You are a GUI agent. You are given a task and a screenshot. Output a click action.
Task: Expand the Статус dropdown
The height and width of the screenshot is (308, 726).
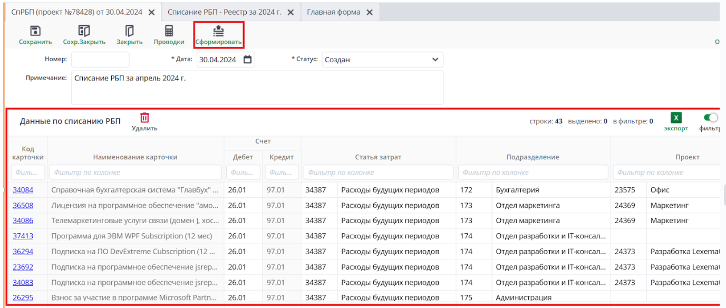point(435,60)
